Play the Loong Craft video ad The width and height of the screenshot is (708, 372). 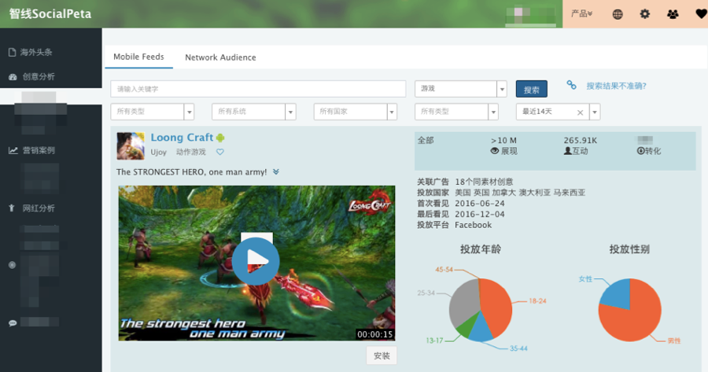tap(256, 260)
